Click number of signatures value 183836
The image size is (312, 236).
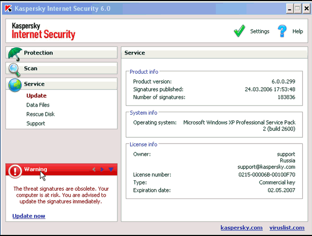(x=287, y=97)
